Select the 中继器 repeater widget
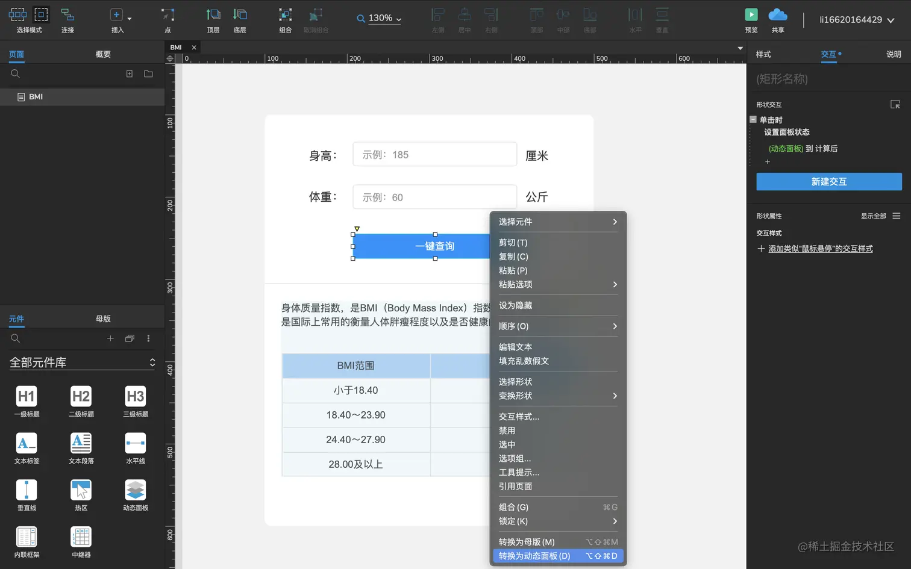Image resolution: width=911 pixels, height=569 pixels. [81, 543]
